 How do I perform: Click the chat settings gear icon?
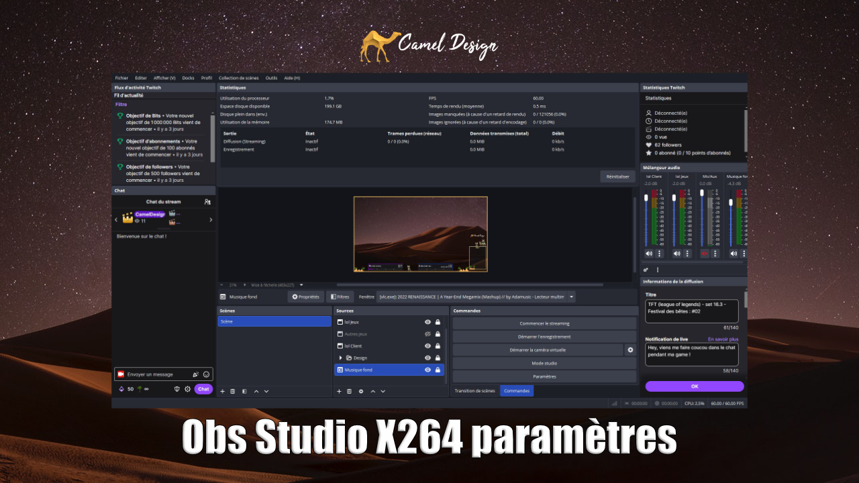coord(188,389)
